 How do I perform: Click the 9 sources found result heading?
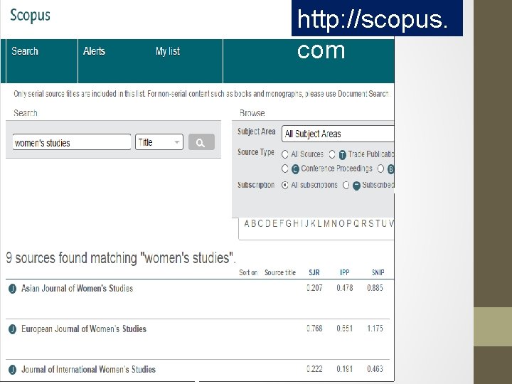tap(121, 258)
